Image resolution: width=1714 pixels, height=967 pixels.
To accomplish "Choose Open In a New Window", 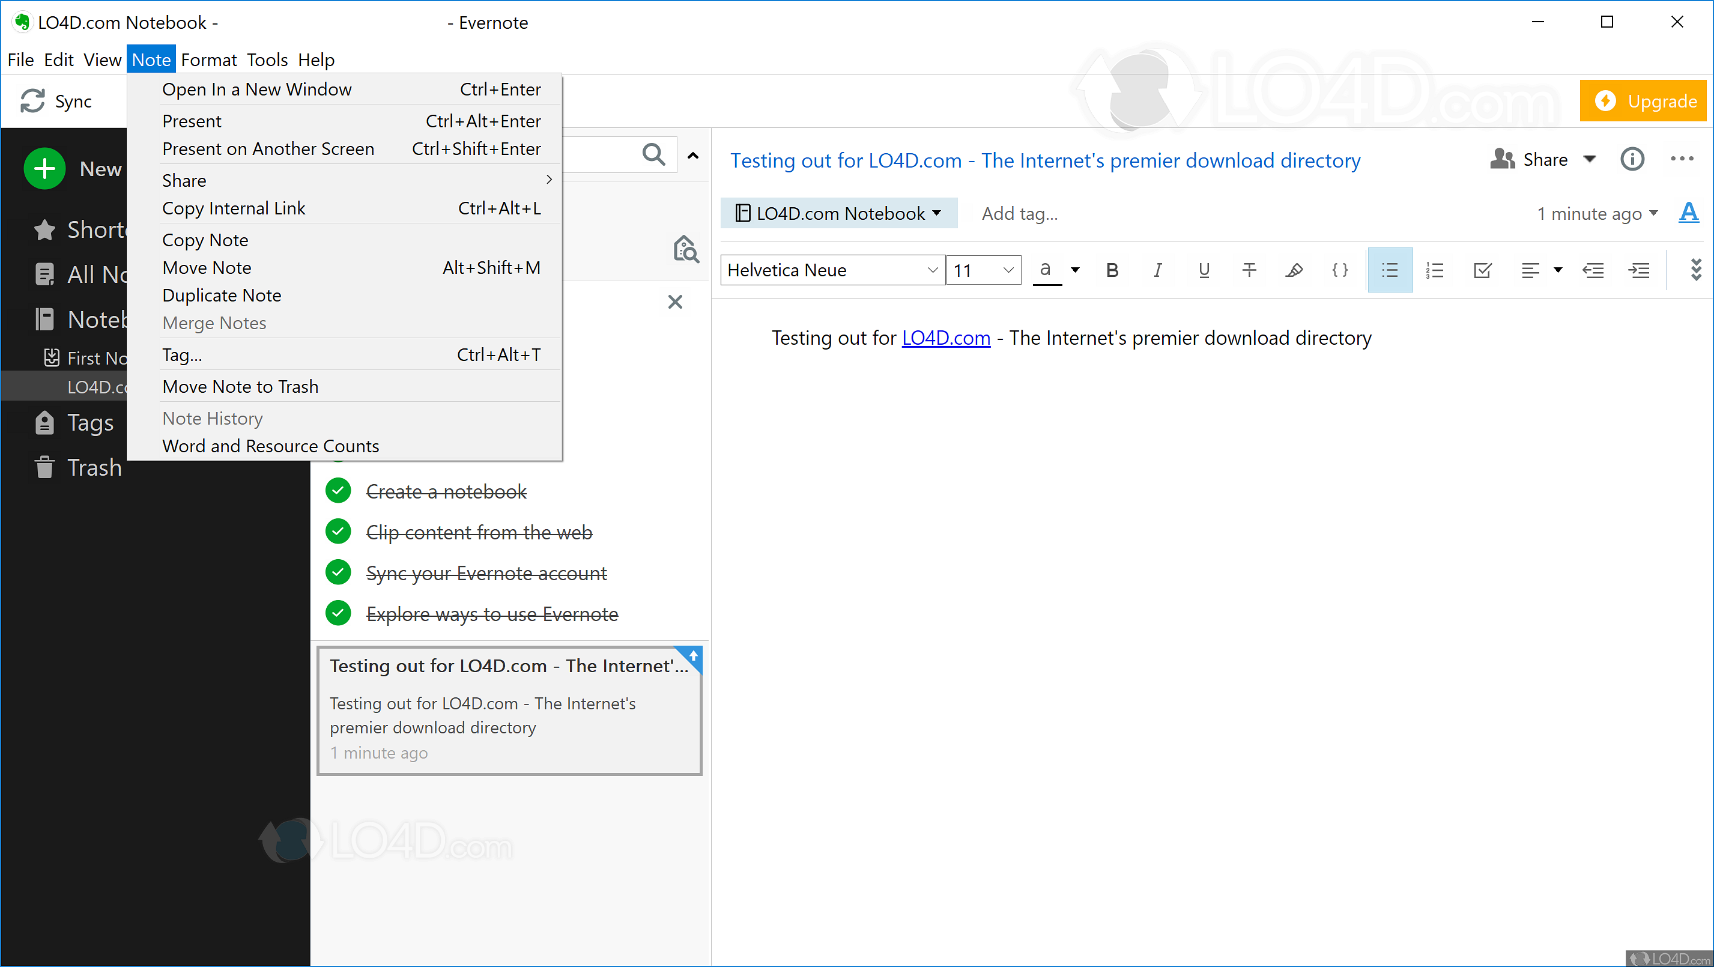I will click(344, 89).
